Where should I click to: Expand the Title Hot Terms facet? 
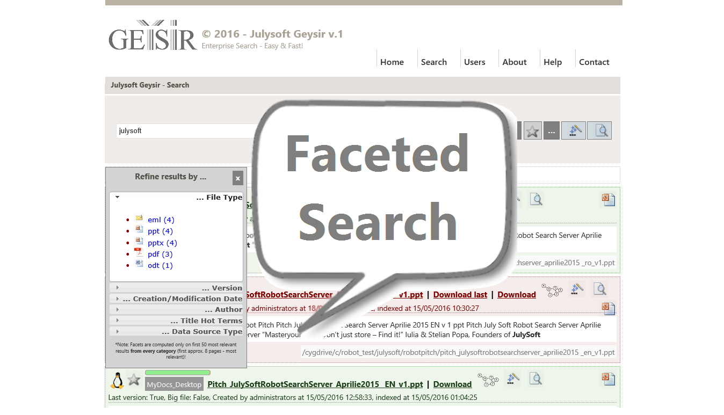click(176, 321)
